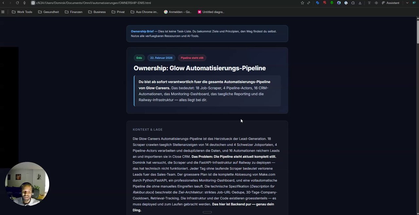Go back with the browser back arrow

3,3
